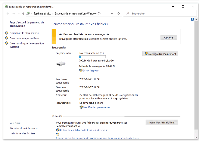Click the window title bar app icon
The width and height of the screenshot is (202, 143).
point(6,6)
